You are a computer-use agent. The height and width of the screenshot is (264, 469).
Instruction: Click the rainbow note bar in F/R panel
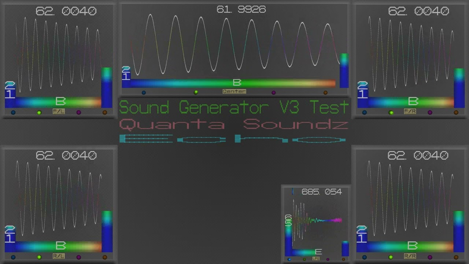pyautogui.click(x=410, y=102)
